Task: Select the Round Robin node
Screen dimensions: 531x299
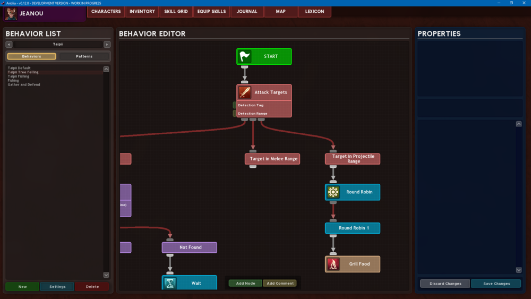Action: point(353,192)
